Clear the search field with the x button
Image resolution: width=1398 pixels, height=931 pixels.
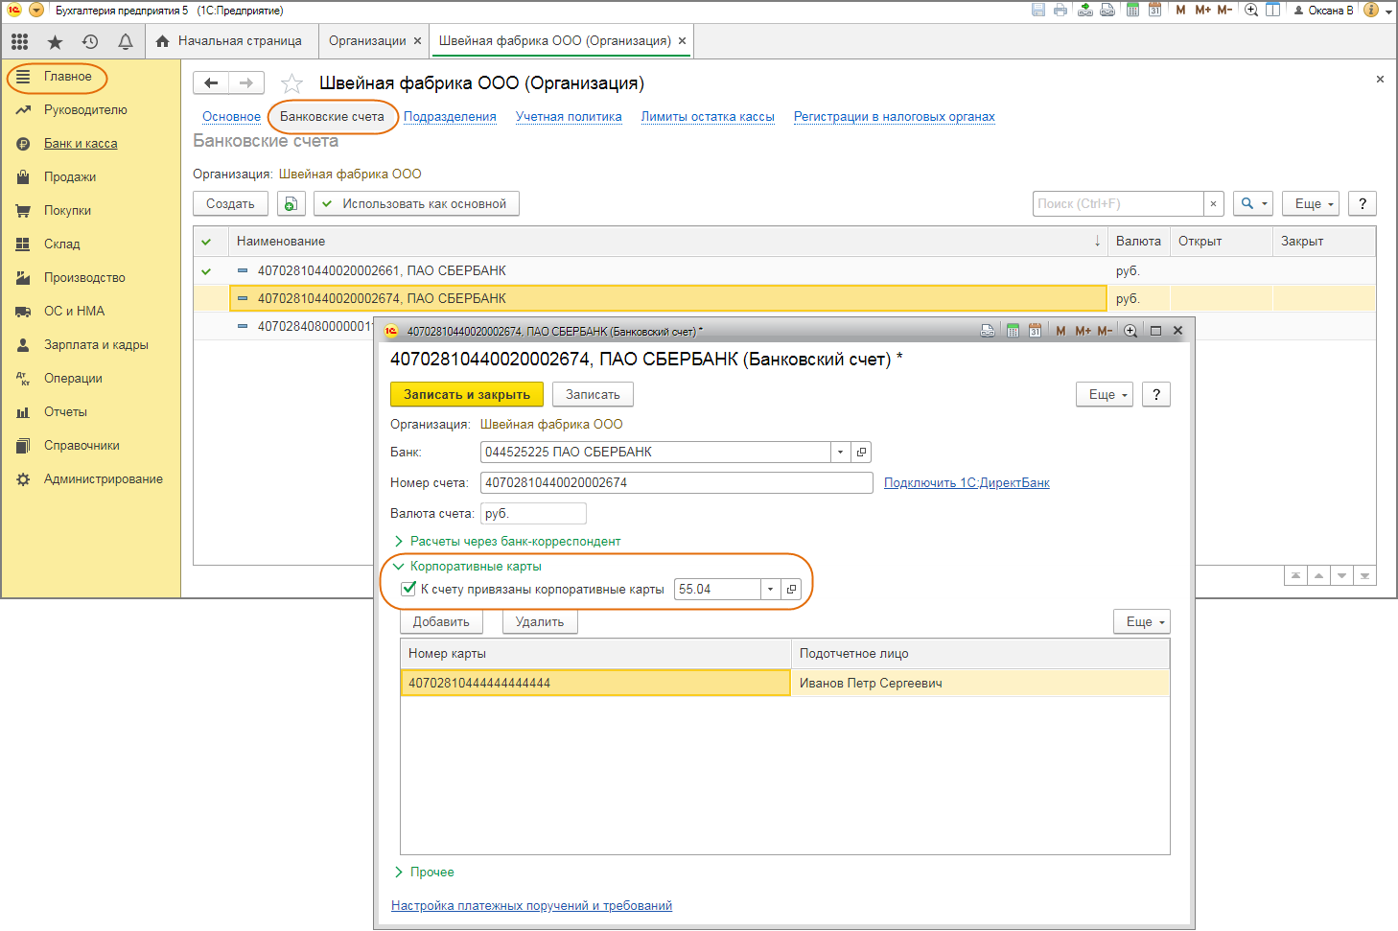(1214, 204)
